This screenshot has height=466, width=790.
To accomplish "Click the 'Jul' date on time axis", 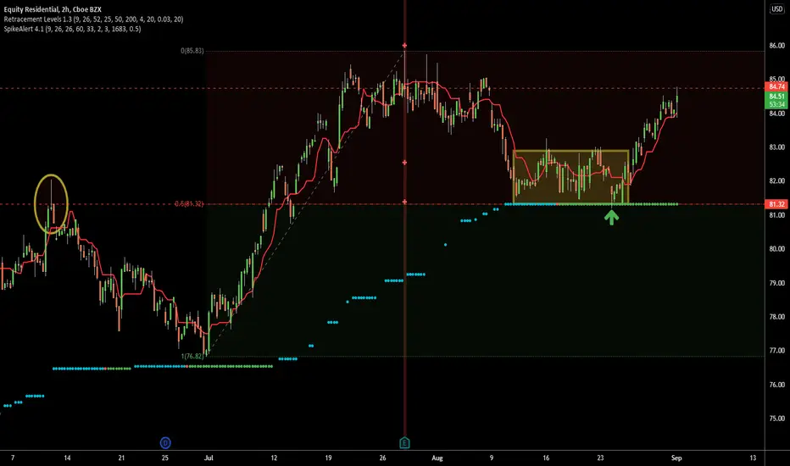I will tap(209, 458).
